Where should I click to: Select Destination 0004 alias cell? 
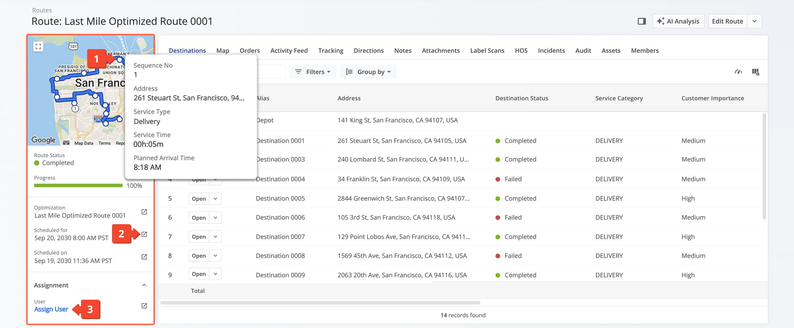[x=280, y=179]
